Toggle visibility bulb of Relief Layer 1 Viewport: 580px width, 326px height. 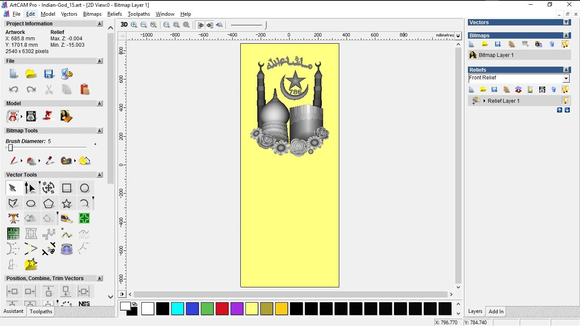pyautogui.click(x=565, y=101)
